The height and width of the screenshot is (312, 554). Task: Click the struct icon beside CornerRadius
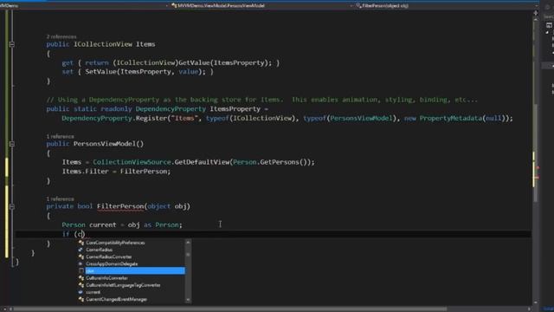click(81, 250)
